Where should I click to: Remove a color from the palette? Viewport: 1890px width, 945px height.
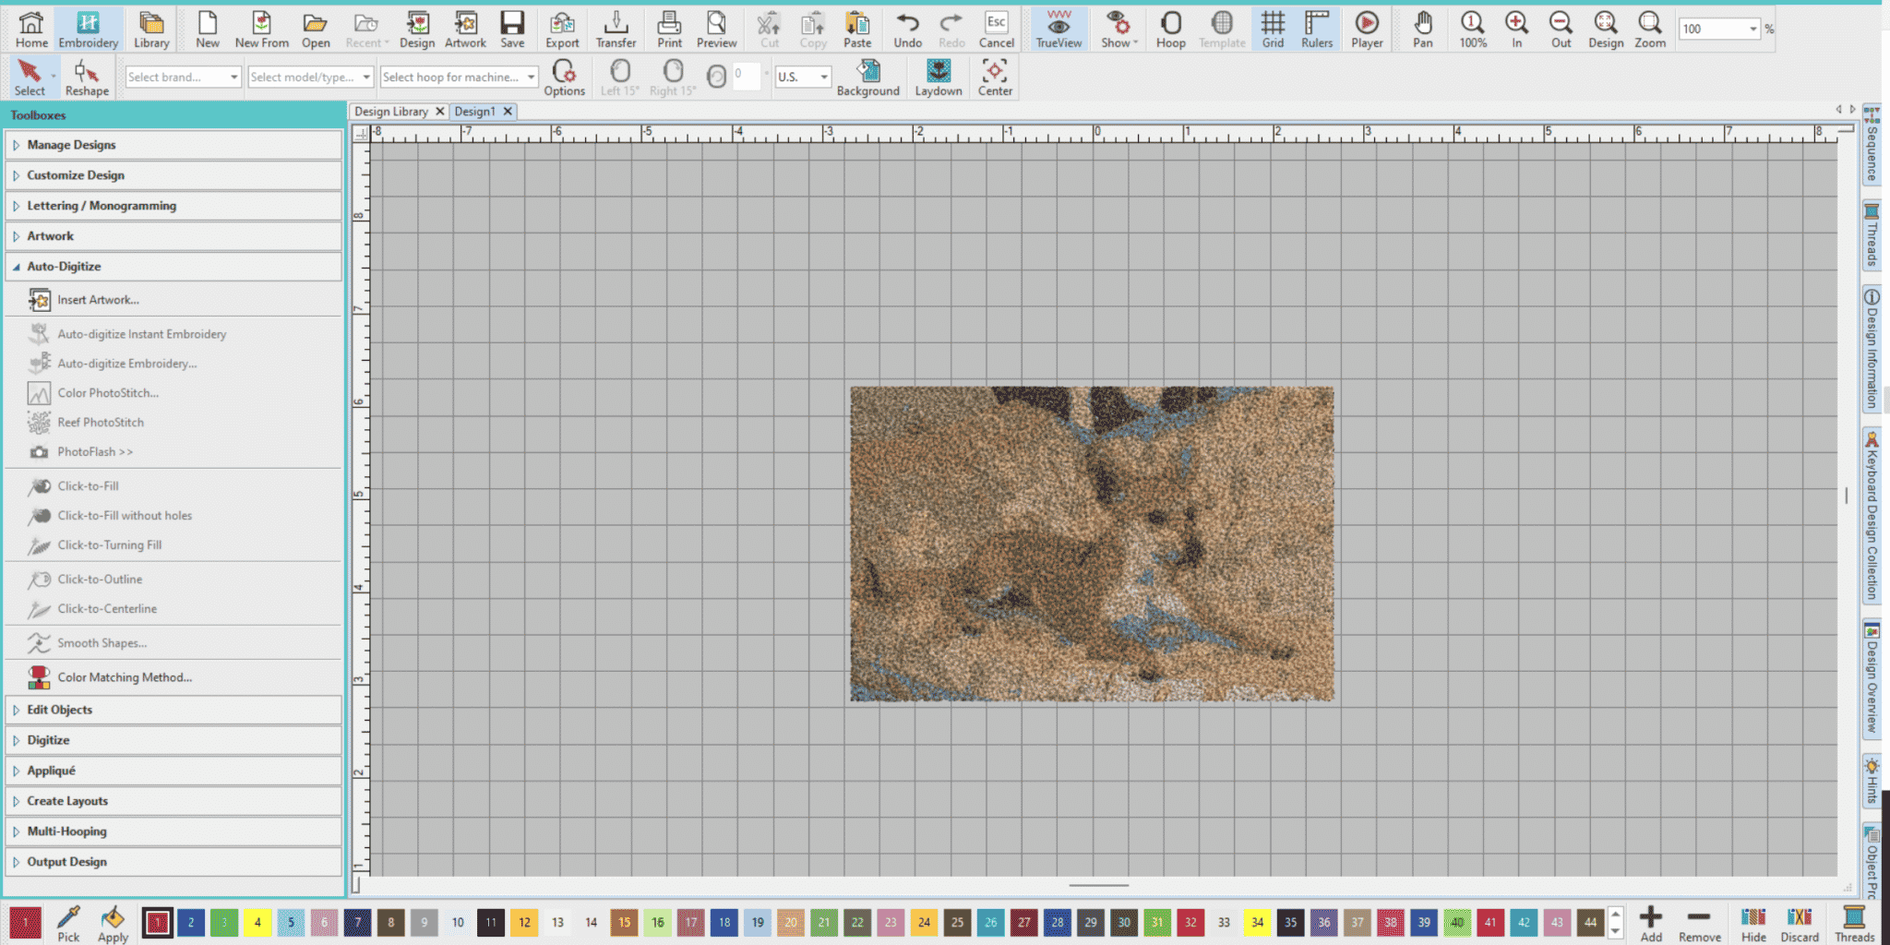[1699, 923]
